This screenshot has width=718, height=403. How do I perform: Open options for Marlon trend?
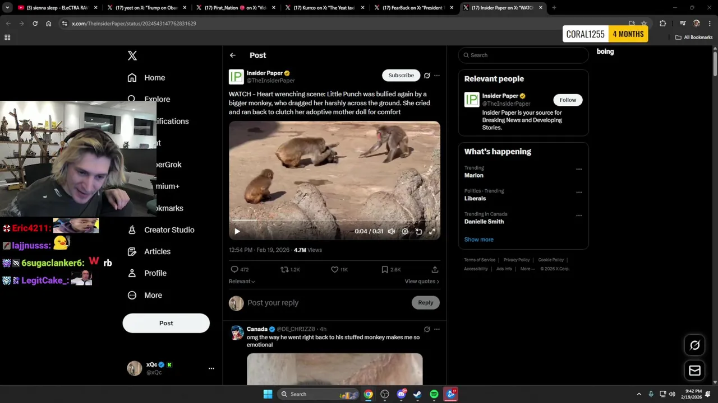point(579,169)
